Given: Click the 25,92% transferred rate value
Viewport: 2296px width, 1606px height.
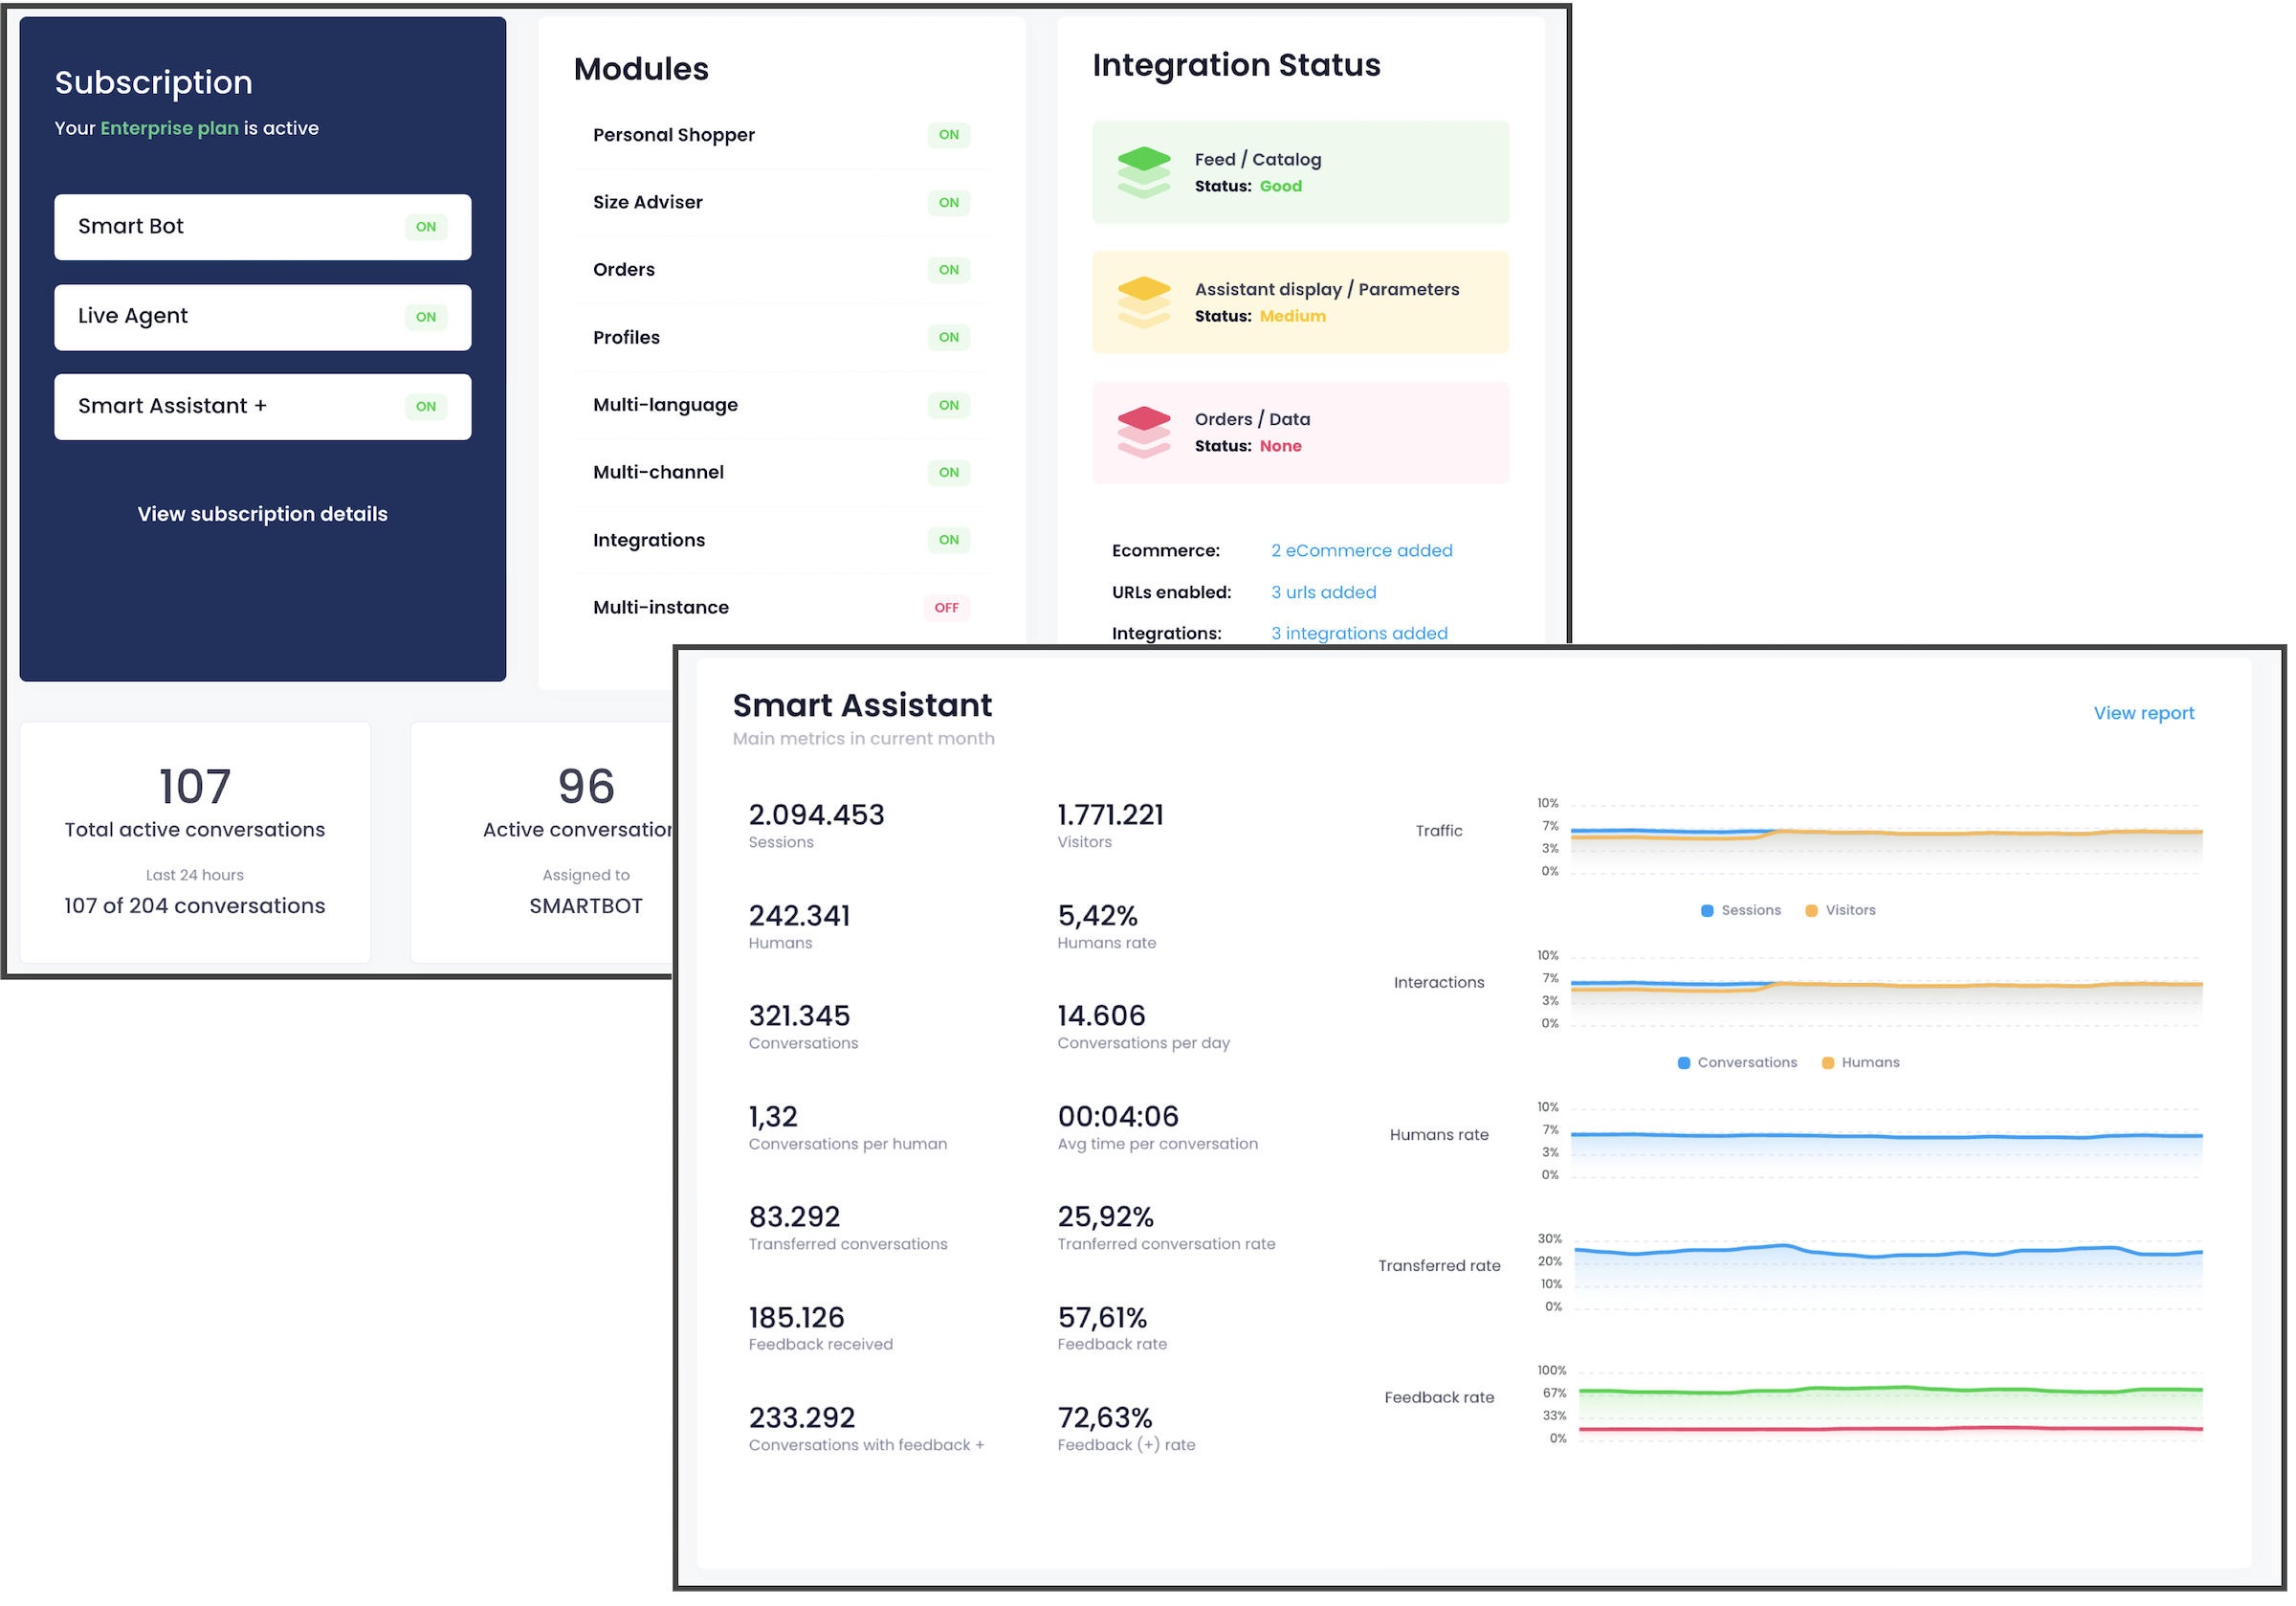Looking at the screenshot, I should click(x=1105, y=1216).
